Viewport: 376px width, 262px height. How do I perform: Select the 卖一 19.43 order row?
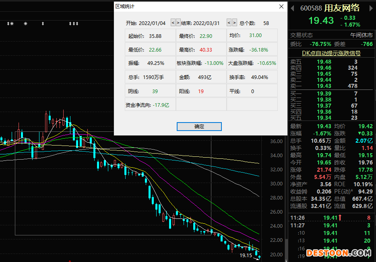tap(331, 86)
